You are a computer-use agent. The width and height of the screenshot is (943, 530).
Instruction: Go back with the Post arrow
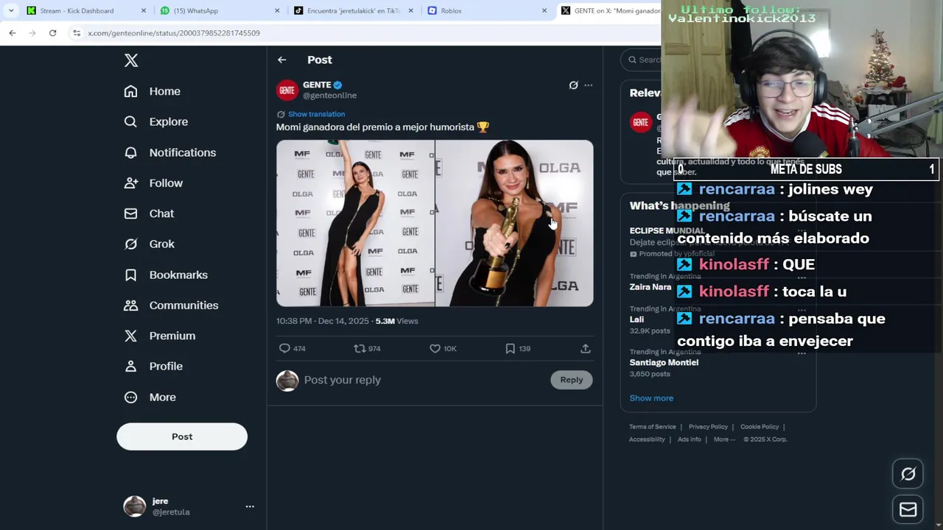click(x=281, y=60)
